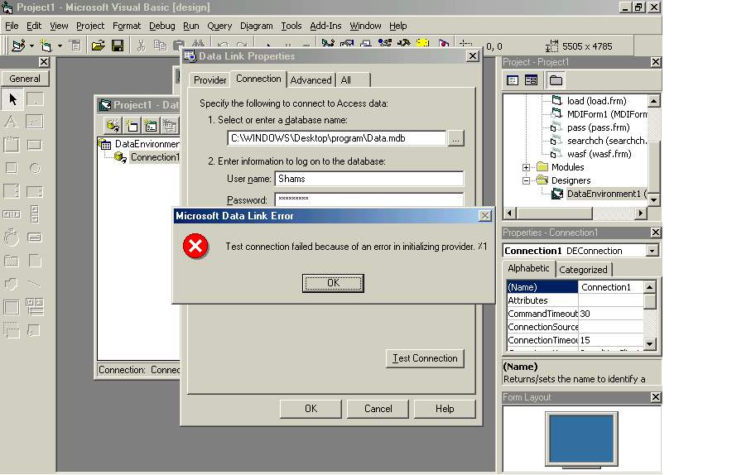Click OK in the Data Link Error dialog
Screen dimensions: 732x475
[x=333, y=283]
